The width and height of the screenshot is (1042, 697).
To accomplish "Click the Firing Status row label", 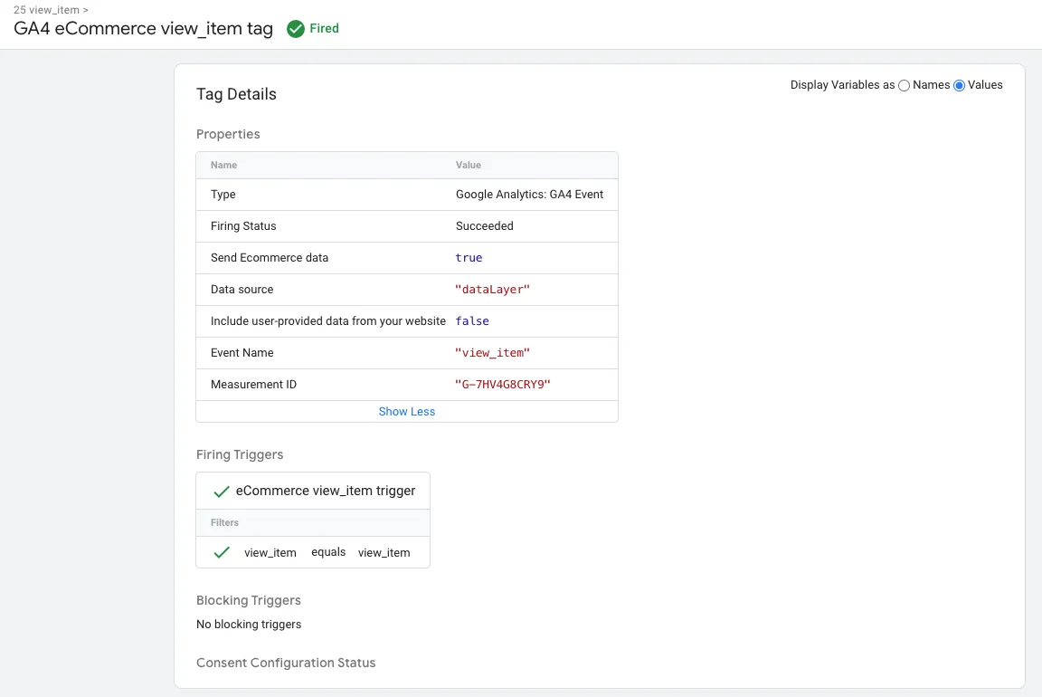I will (x=243, y=226).
